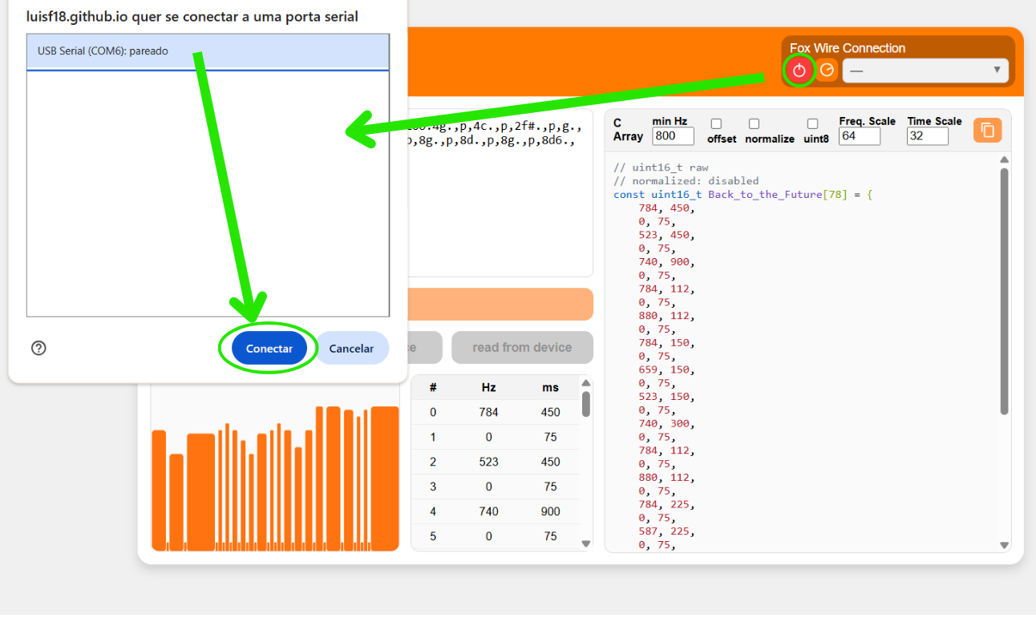Screen dimensions: 1036x638
Task: Click the 784 Hz cell in table row 0
Action: [488, 412]
